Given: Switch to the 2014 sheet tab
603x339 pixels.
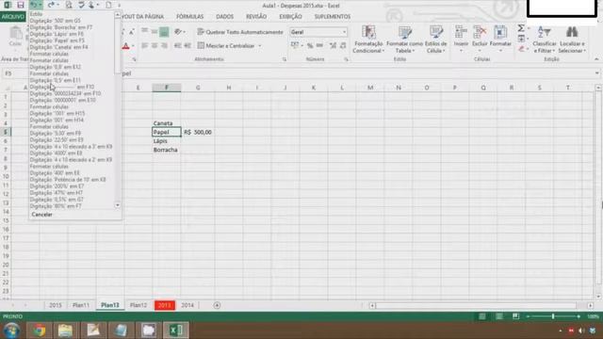Looking at the screenshot, I should point(187,305).
